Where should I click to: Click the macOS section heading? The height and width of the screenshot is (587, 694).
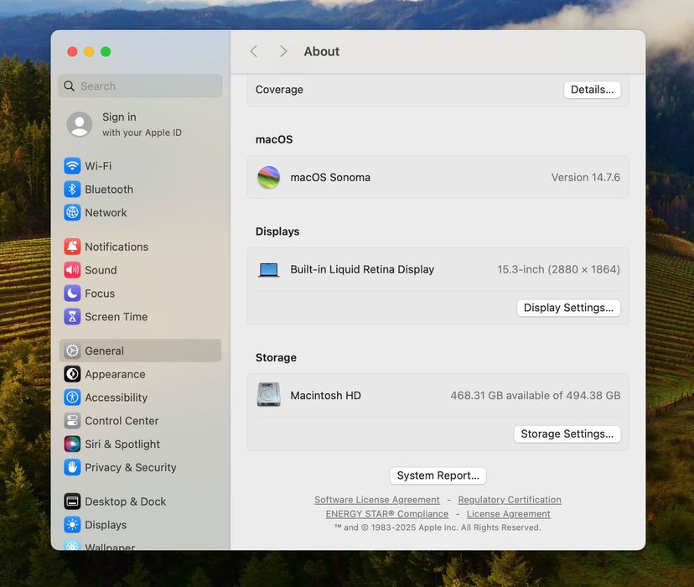click(274, 139)
